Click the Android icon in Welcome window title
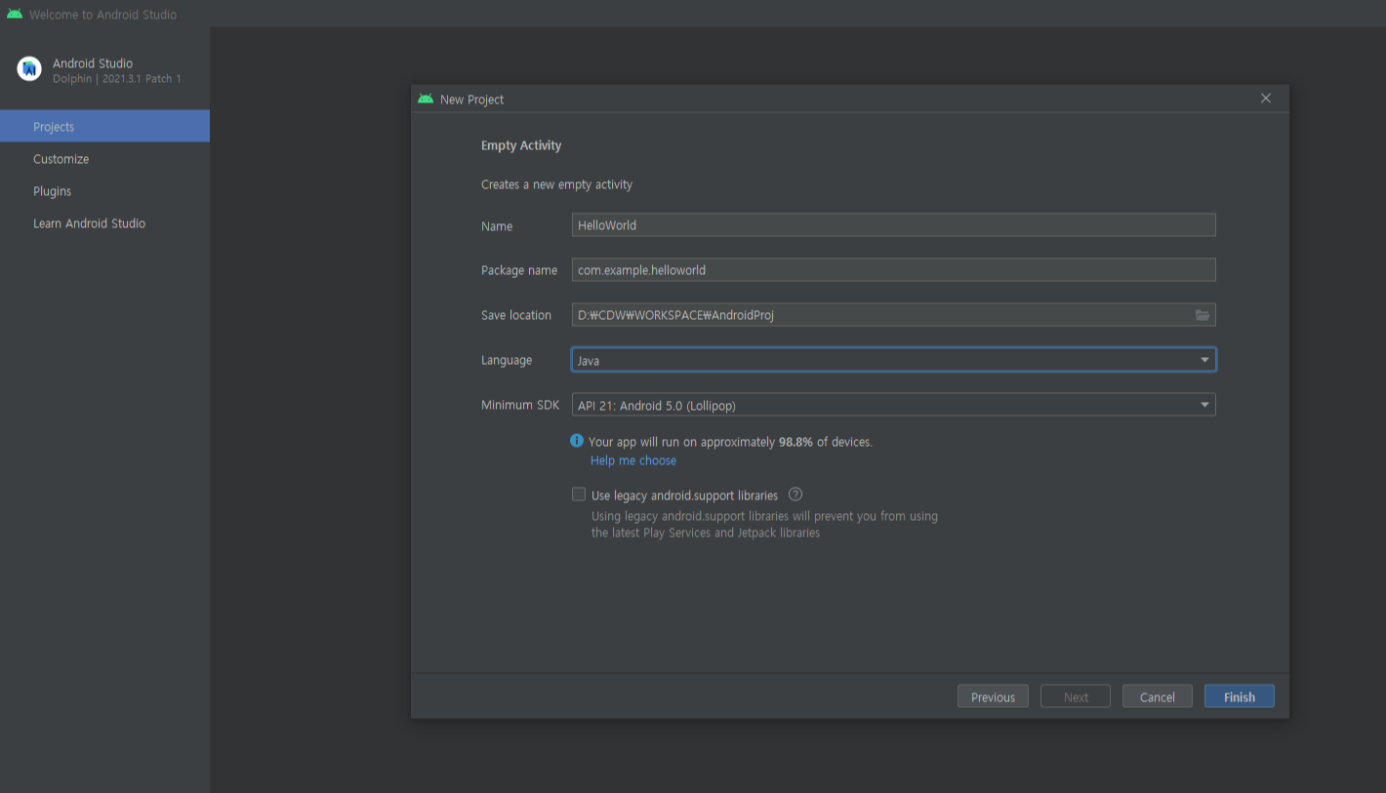Screen dimensions: 1386x793 (x=15, y=14)
